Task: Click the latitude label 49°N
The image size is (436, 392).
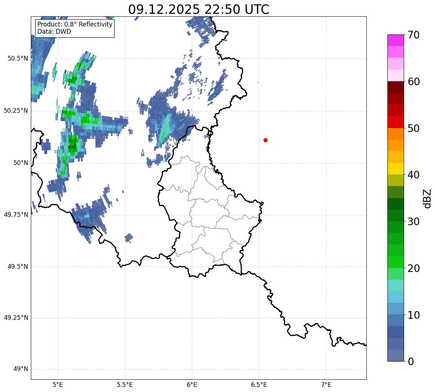Action: [x=21, y=369]
